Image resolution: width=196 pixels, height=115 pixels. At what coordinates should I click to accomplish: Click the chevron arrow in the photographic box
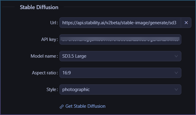(x=176, y=90)
